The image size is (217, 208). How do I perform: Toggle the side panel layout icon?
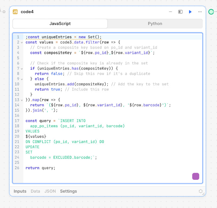point(180,12)
